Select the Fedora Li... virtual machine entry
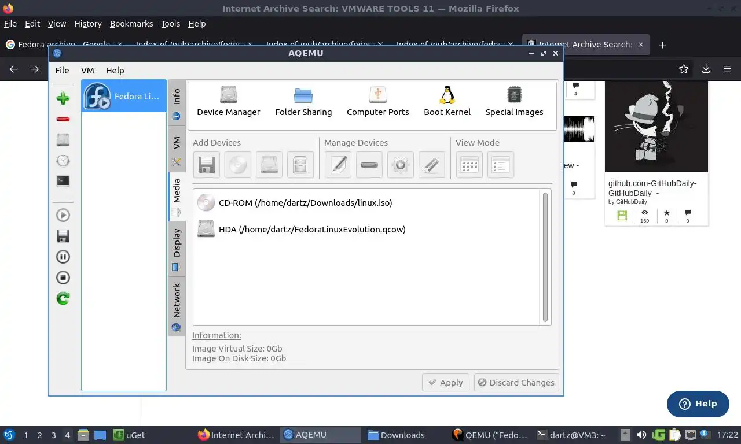Viewport: 741px width, 444px height. (x=124, y=96)
